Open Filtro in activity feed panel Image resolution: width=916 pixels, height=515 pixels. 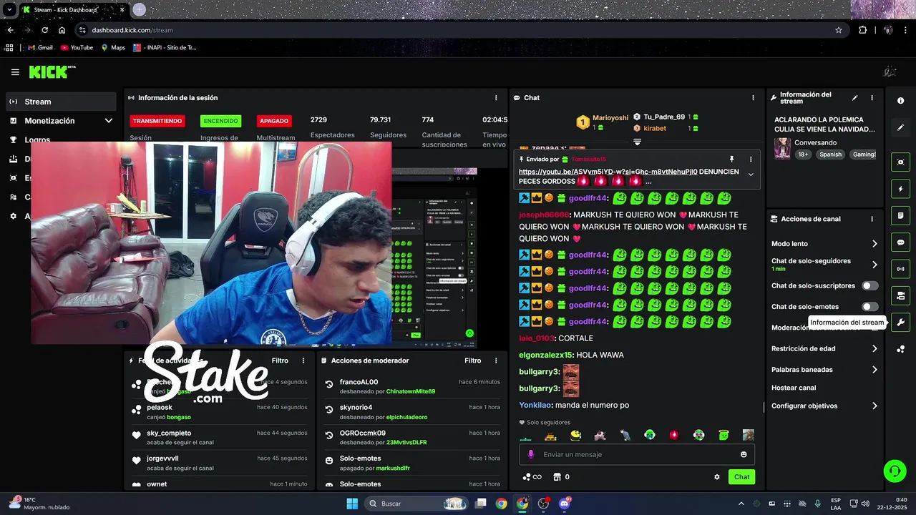[280, 360]
